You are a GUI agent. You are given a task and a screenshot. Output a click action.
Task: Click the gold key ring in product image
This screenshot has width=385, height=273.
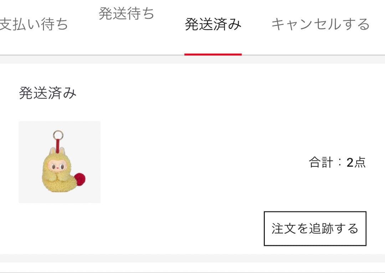[58, 135]
